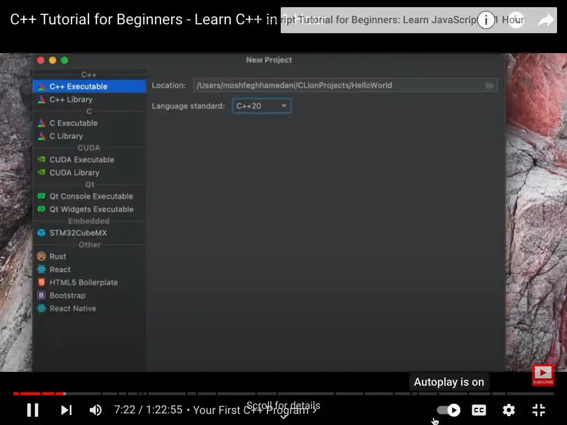The height and width of the screenshot is (425, 567).
Task: Click the Qt Widgets Executable icon
Action: (42, 209)
